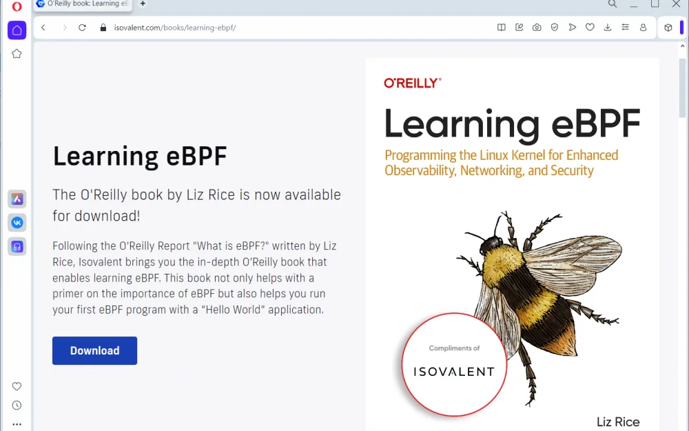This screenshot has height=431, width=689.
Task: Open tab search magnifier icon
Action: click(x=612, y=4)
